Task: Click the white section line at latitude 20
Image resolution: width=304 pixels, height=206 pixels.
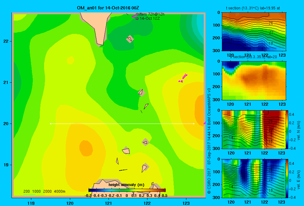Action: pos(122,124)
